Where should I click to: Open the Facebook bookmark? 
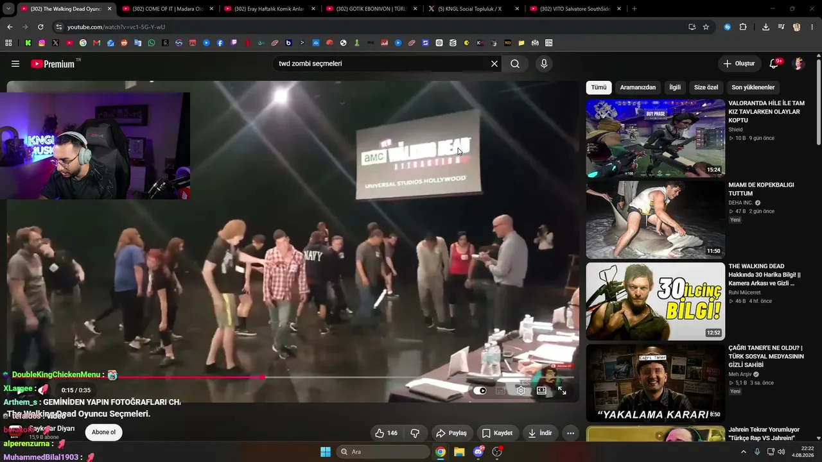[x=220, y=43]
